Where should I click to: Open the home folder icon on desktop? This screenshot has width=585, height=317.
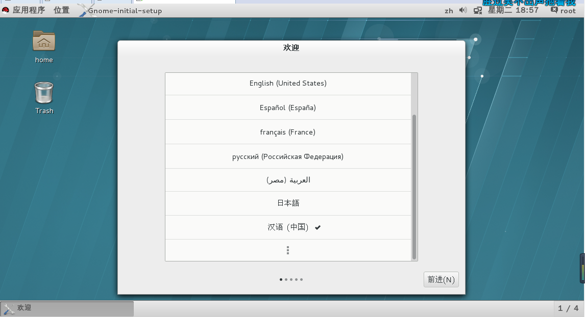(44, 41)
